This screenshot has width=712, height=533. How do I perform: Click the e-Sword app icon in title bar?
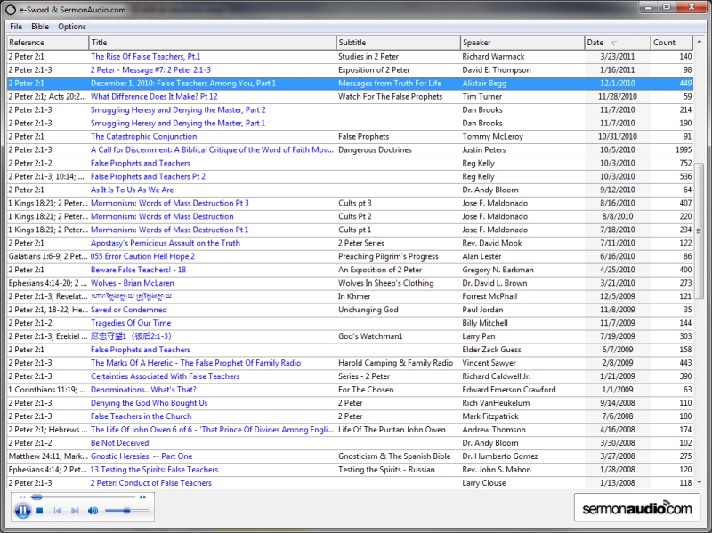click(x=11, y=10)
